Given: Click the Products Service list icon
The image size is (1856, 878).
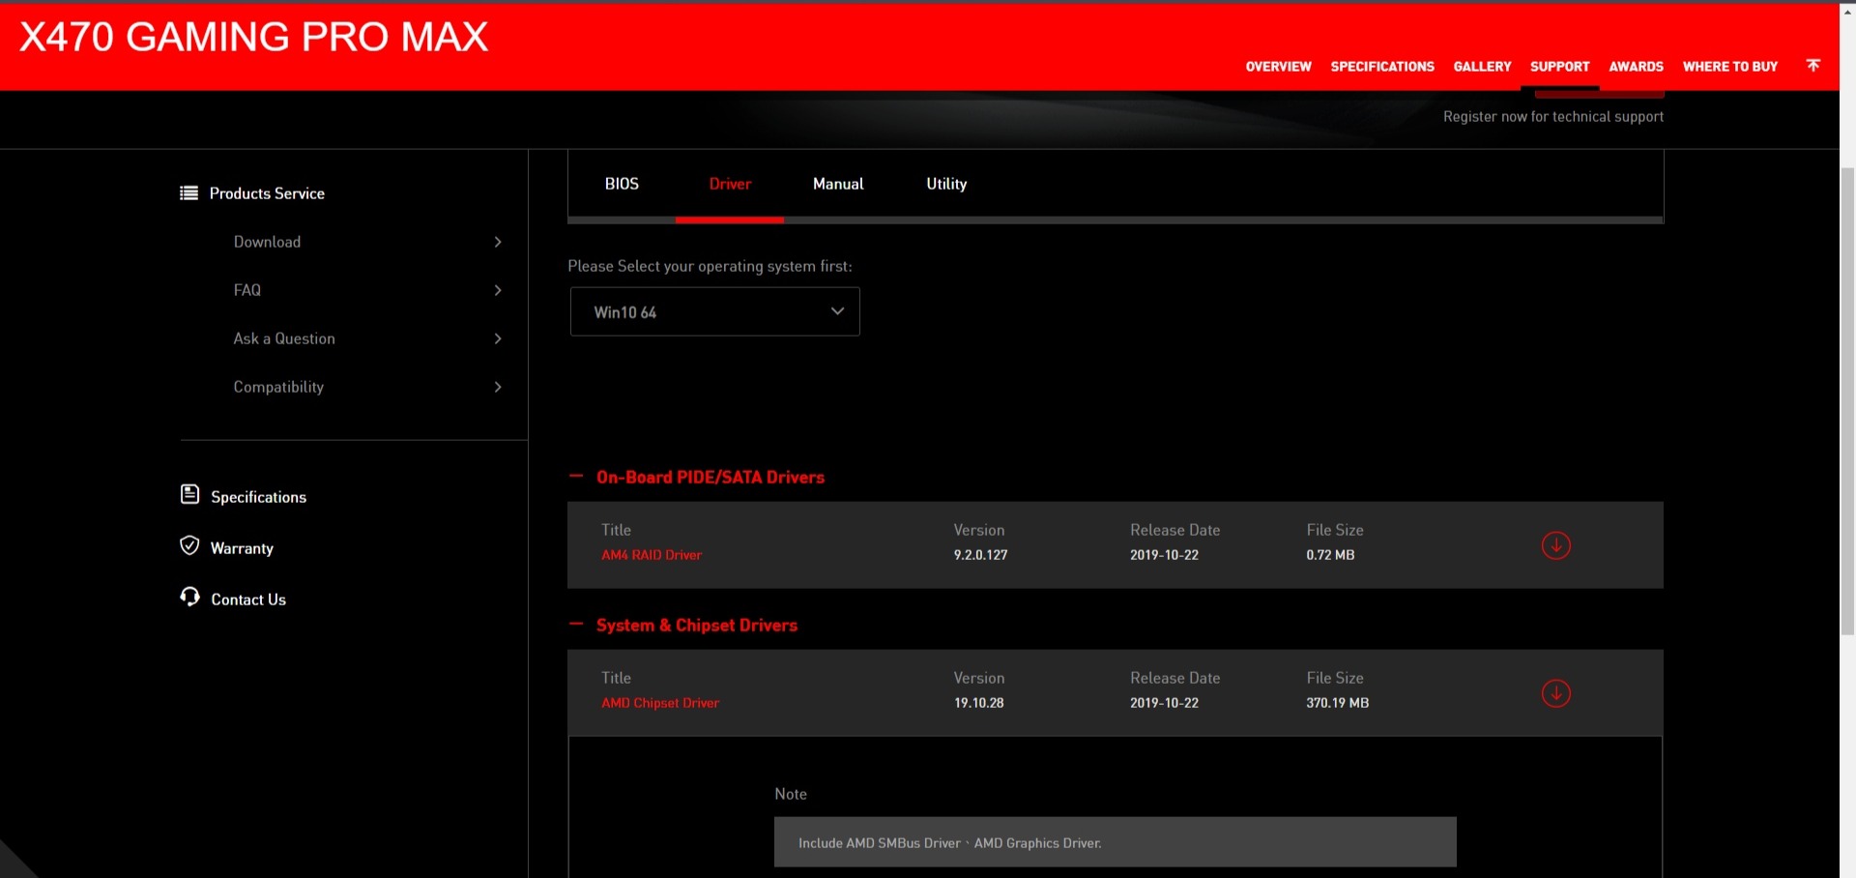Looking at the screenshot, I should pyautogui.click(x=188, y=193).
